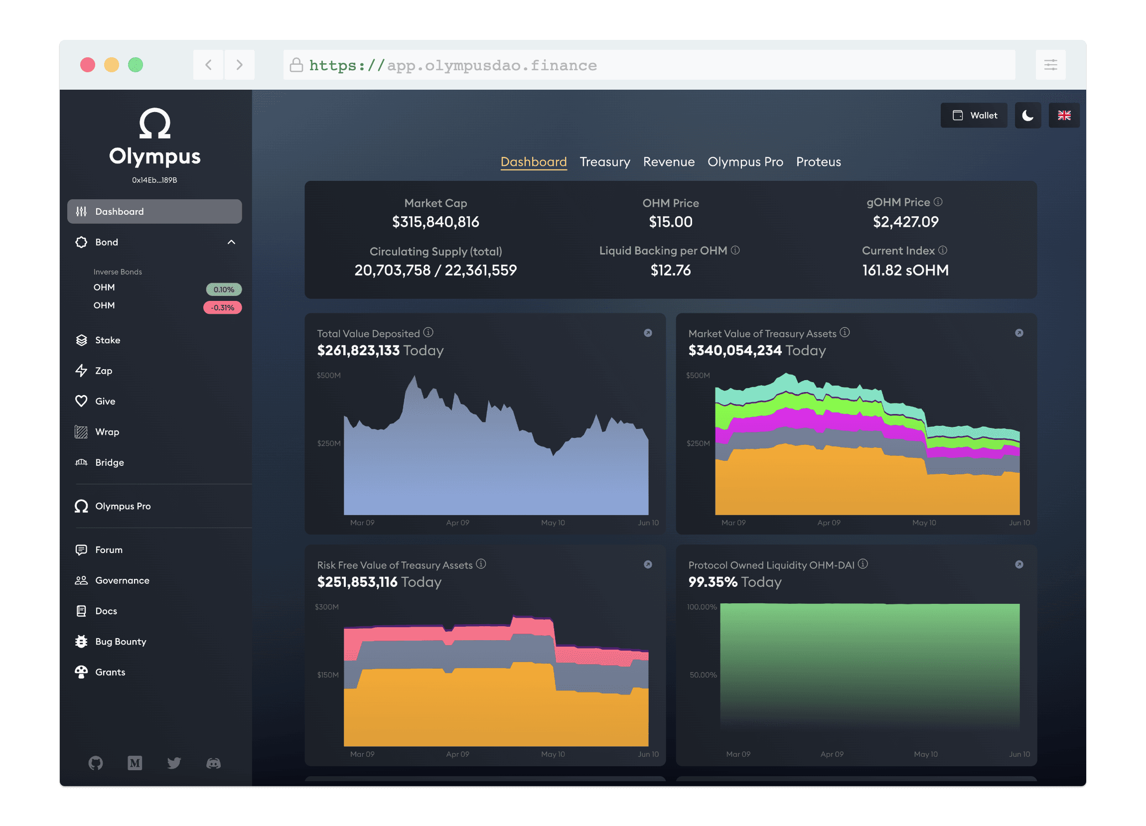Click Market Value of Treasury Assets info icon

[x=845, y=332]
